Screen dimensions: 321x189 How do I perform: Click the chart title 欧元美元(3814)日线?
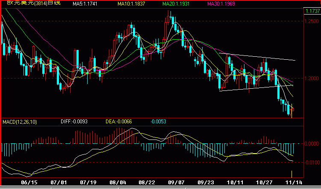34,3
